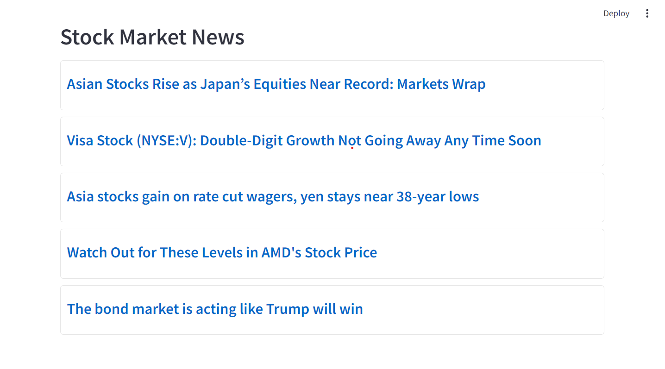Open the bond market Trump will win story
665x369 pixels.
pyautogui.click(x=215, y=309)
